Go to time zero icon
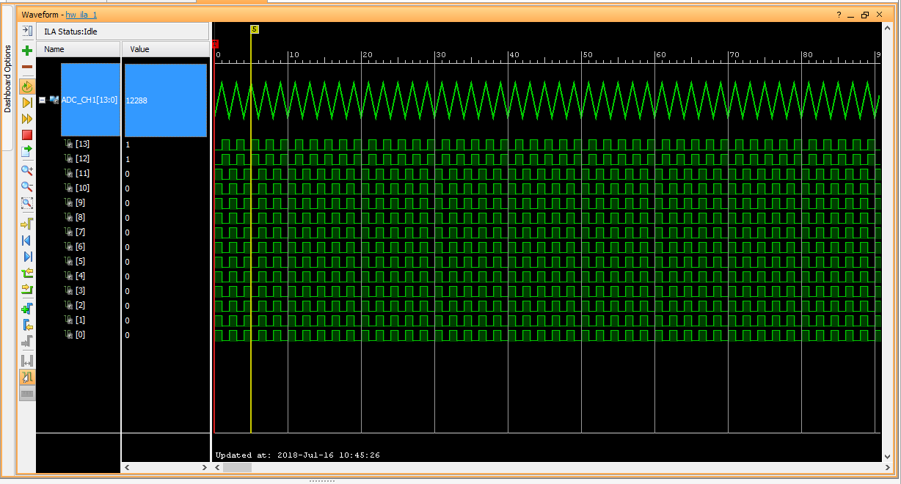This screenshot has height=484, width=901. 27,240
